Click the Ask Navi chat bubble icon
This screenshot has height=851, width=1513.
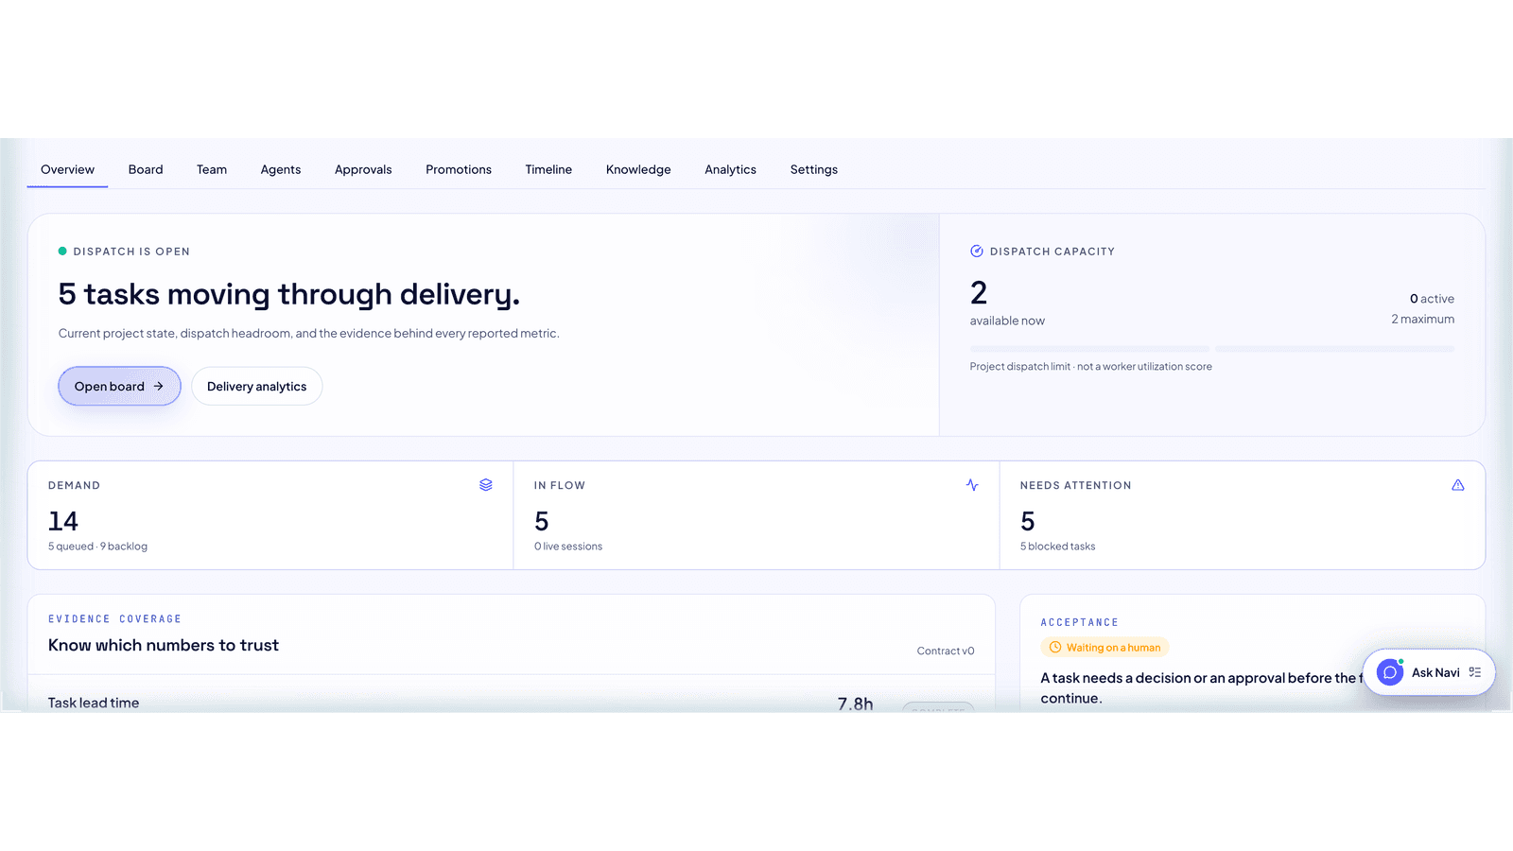tap(1390, 672)
